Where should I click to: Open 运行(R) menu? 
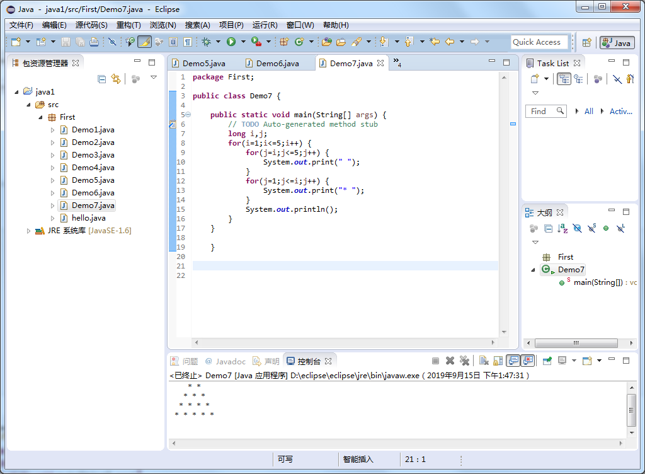pyautogui.click(x=265, y=25)
